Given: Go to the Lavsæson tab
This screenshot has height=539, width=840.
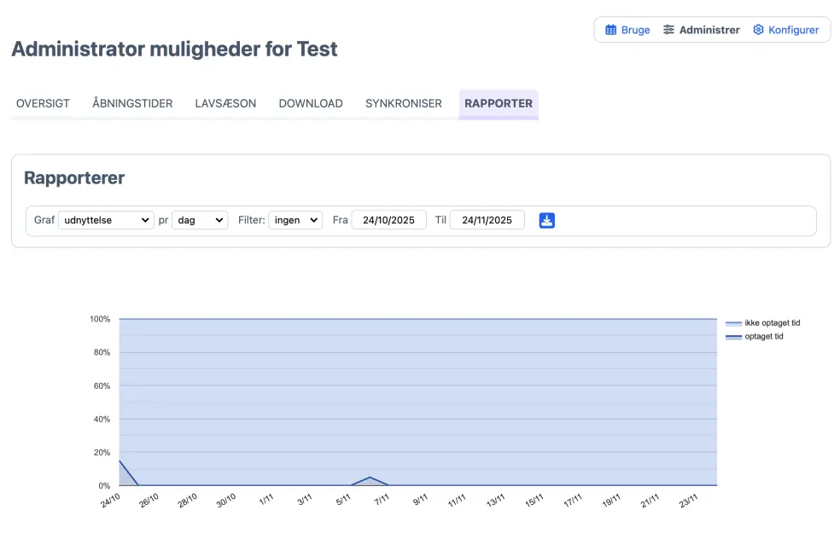Looking at the screenshot, I should (x=225, y=103).
